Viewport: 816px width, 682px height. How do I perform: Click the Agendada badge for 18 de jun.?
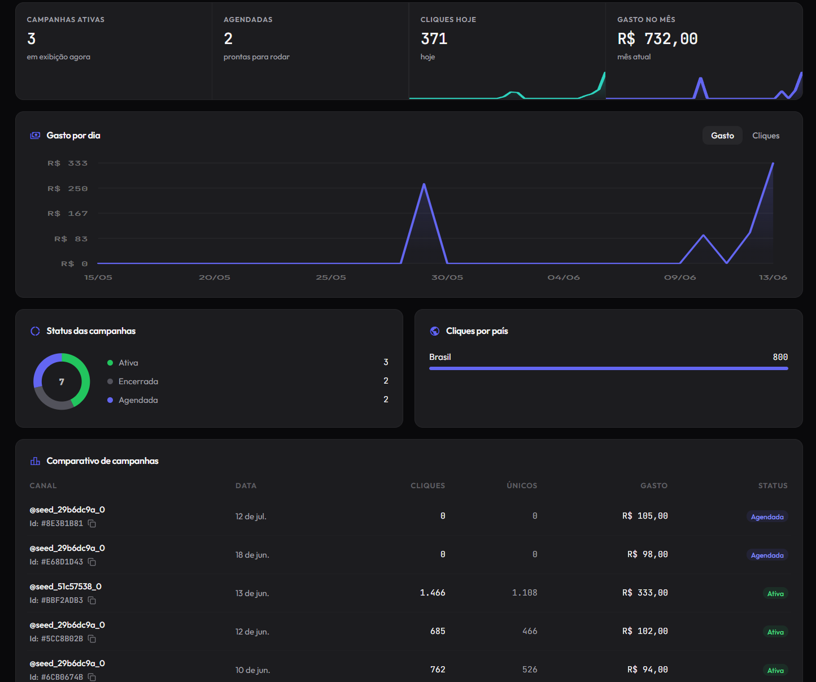pos(767,555)
